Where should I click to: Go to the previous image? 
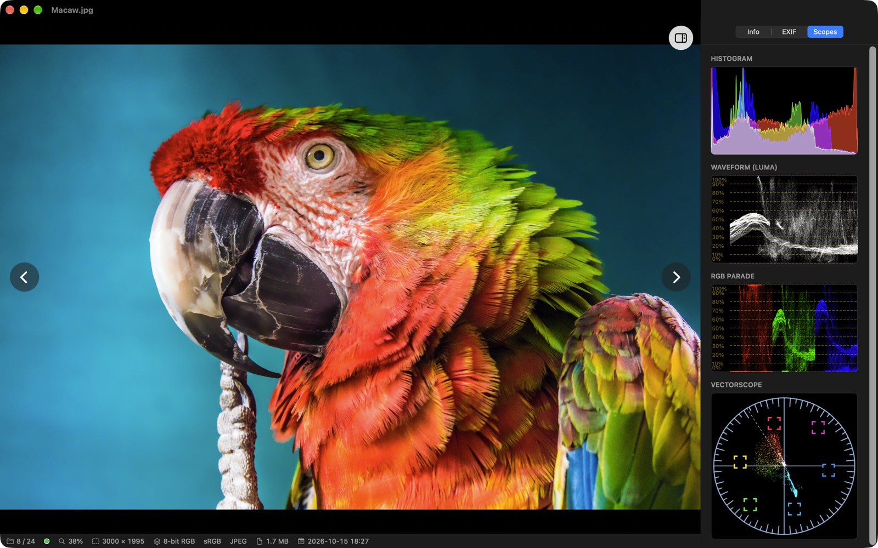coord(24,277)
